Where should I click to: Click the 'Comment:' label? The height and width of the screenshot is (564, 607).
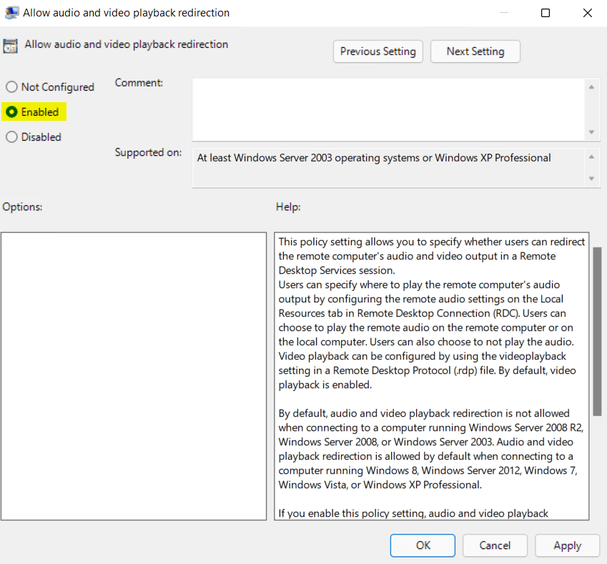(139, 83)
